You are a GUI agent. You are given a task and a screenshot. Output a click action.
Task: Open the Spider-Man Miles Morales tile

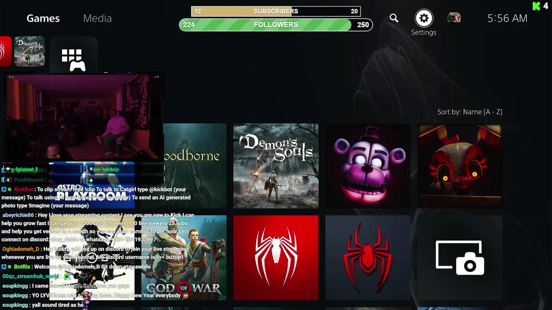click(x=368, y=257)
